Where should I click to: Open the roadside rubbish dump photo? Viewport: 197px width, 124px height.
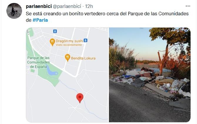pyautogui.click(x=150, y=75)
